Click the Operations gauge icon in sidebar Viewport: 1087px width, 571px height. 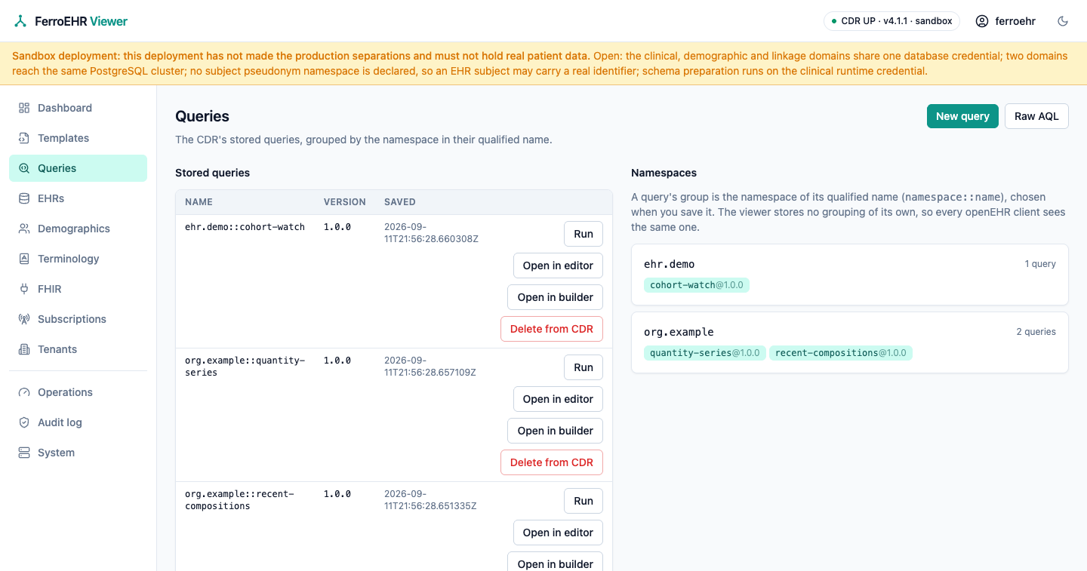24,392
